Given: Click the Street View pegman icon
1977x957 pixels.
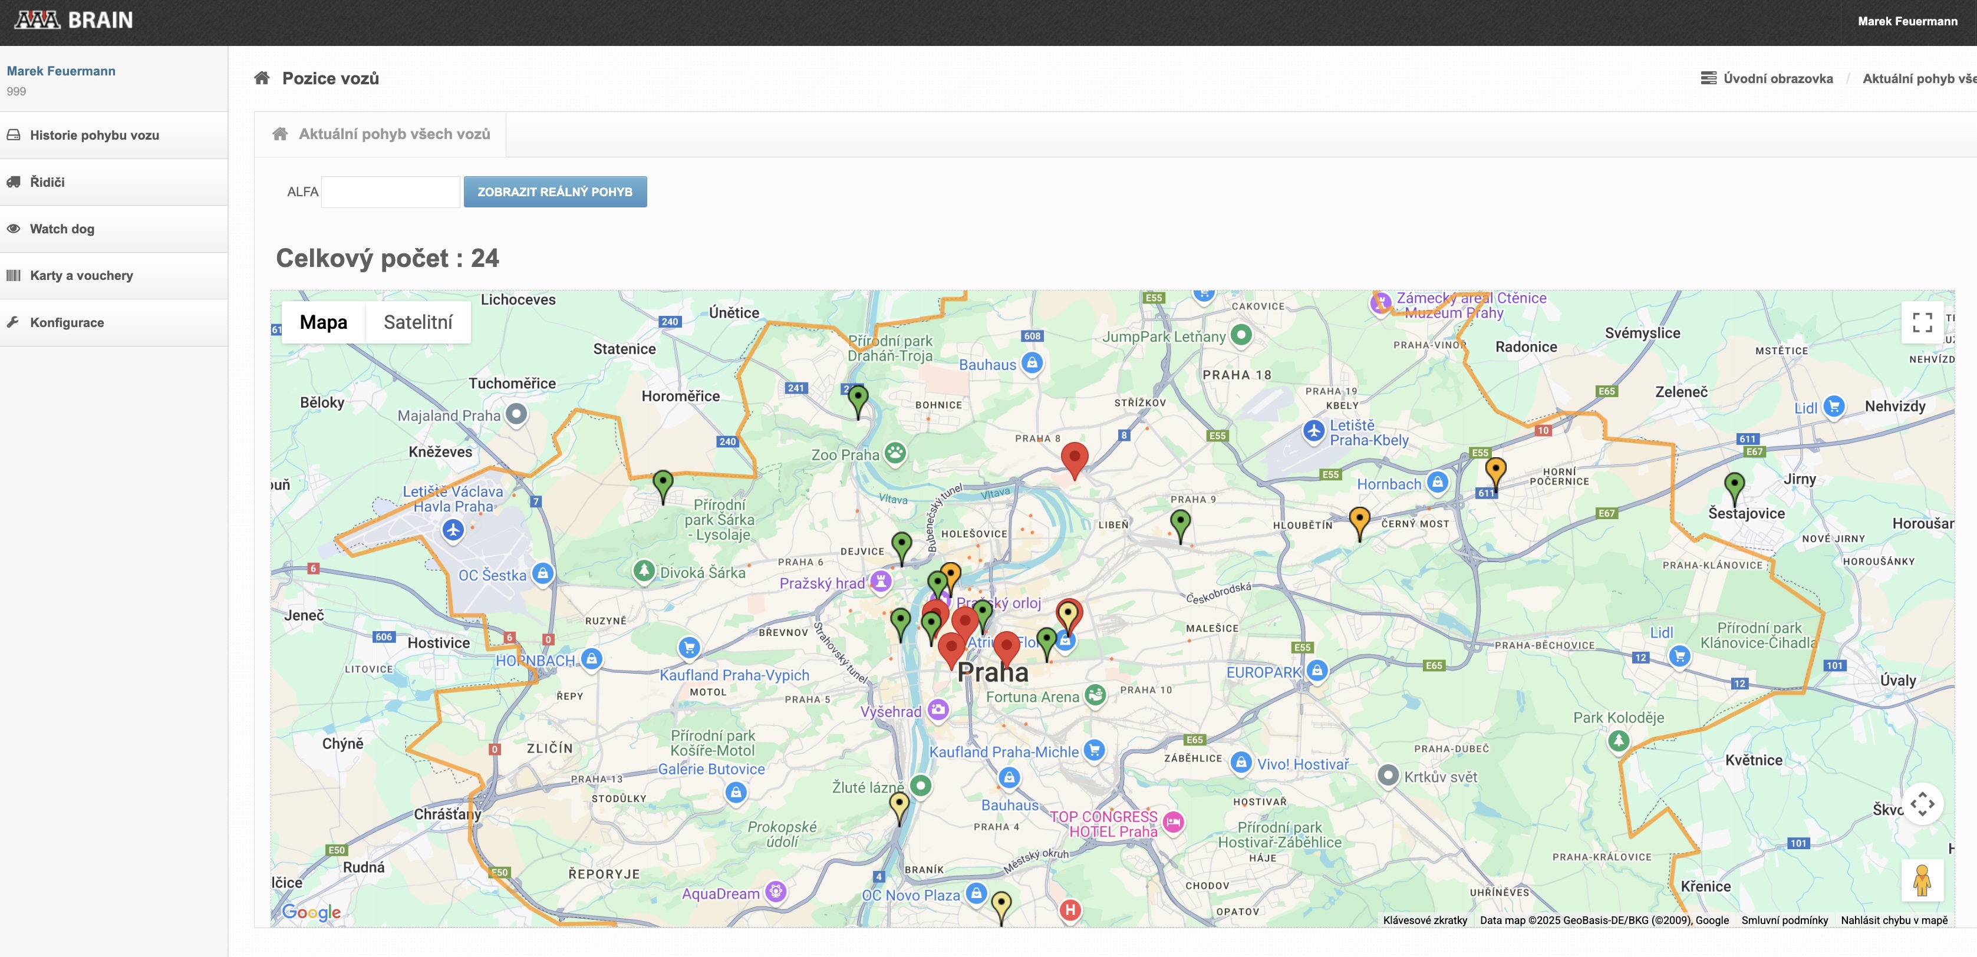Looking at the screenshot, I should (x=1922, y=880).
